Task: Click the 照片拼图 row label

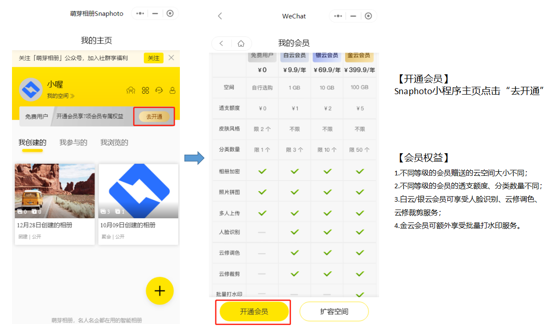Action: (x=229, y=192)
